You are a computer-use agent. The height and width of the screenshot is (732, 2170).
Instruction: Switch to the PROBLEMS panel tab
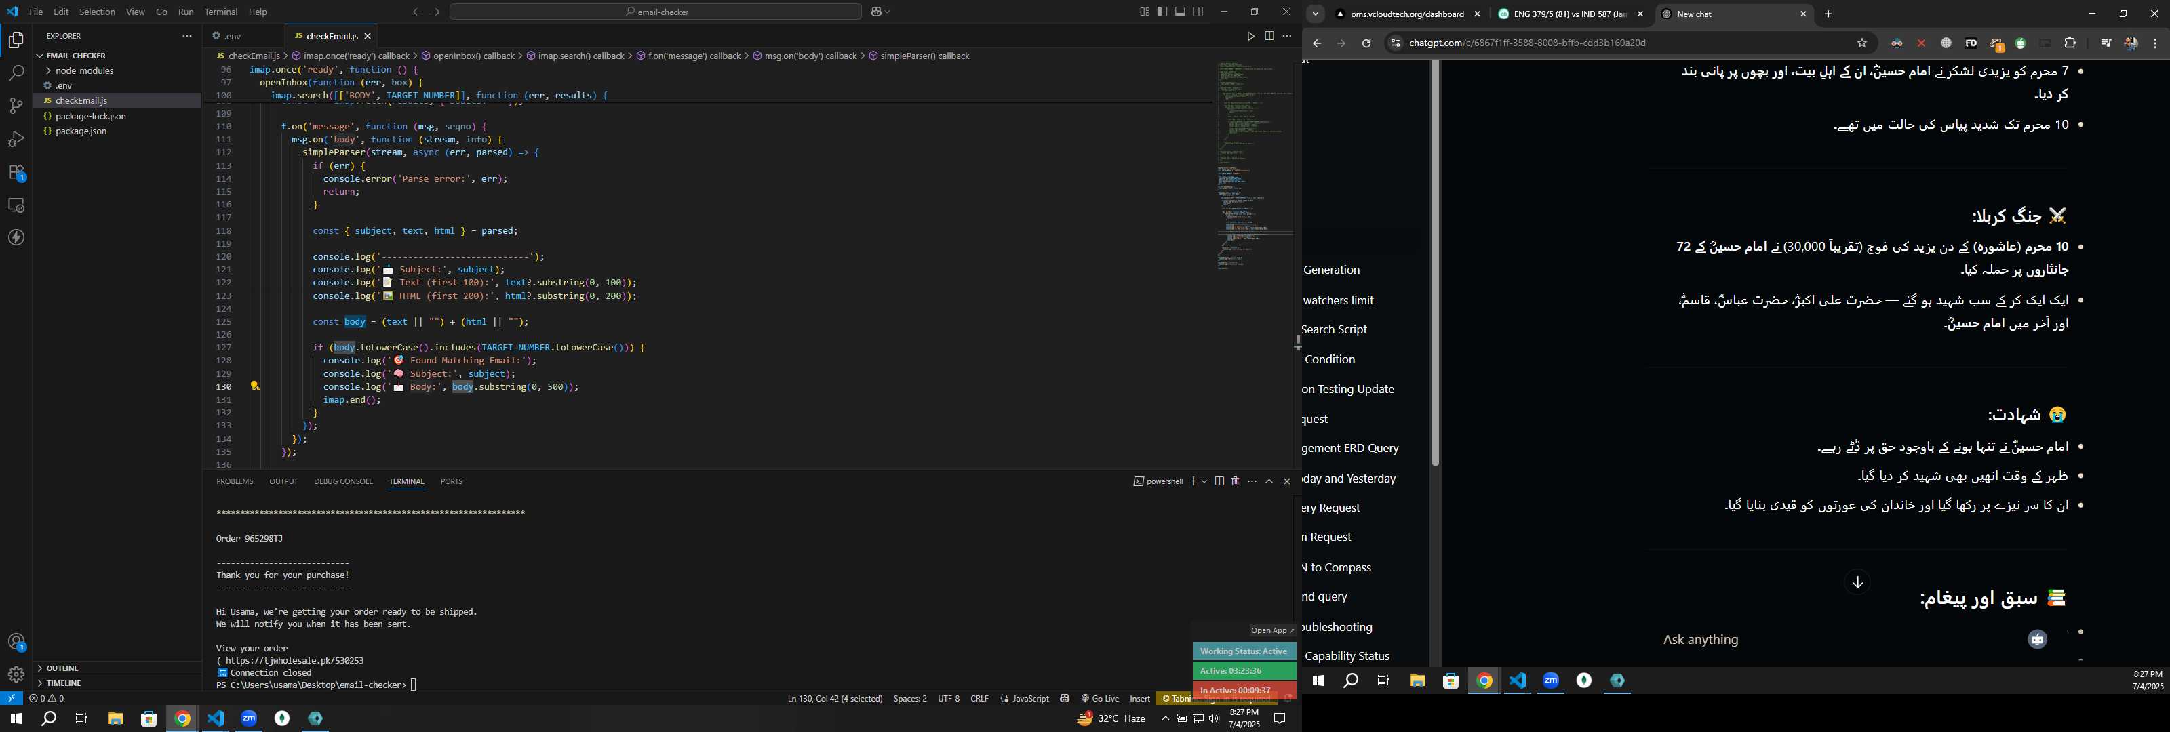234,481
